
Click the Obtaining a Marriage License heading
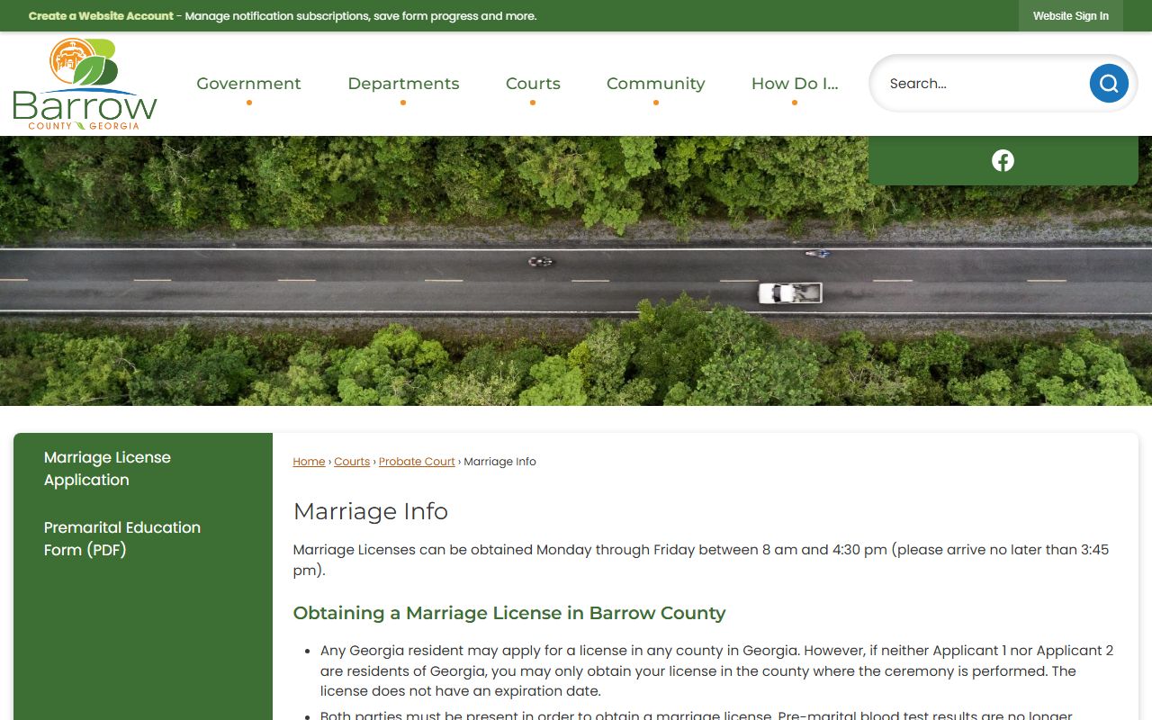pyautogui.click(x=508, y=613)
